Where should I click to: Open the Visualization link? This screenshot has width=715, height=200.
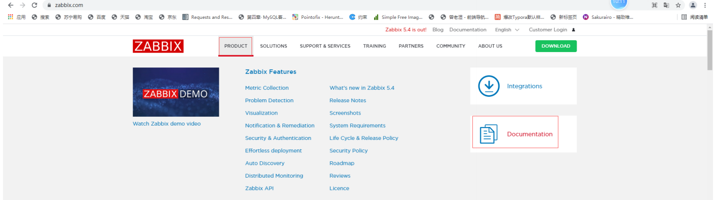261,113
